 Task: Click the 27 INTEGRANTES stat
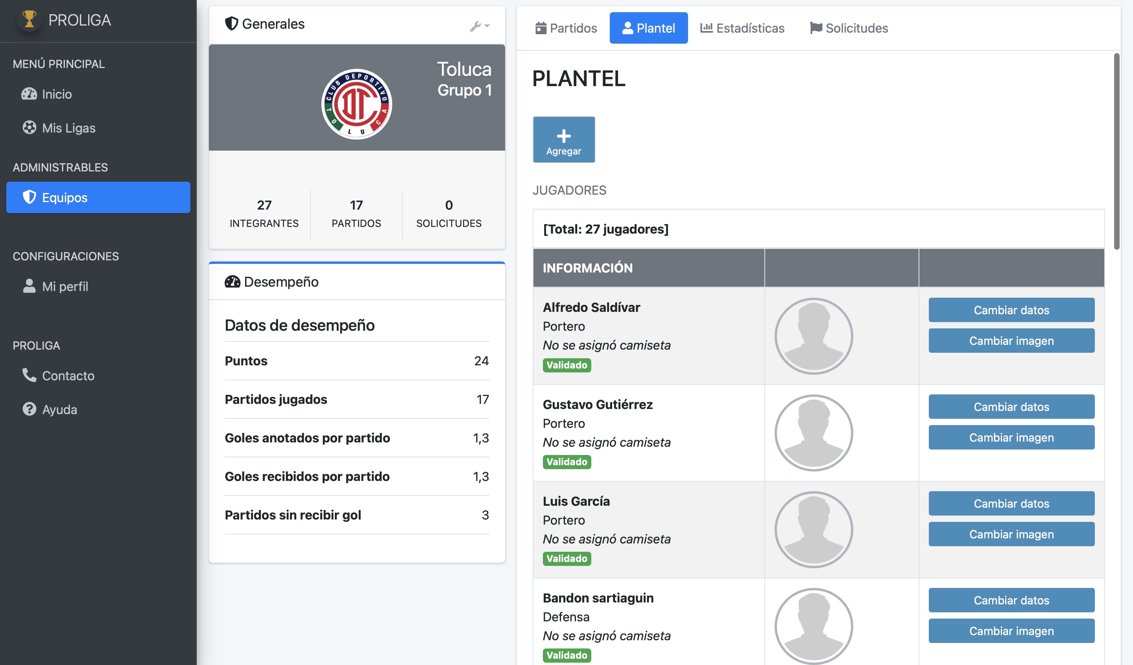[264, 214]
